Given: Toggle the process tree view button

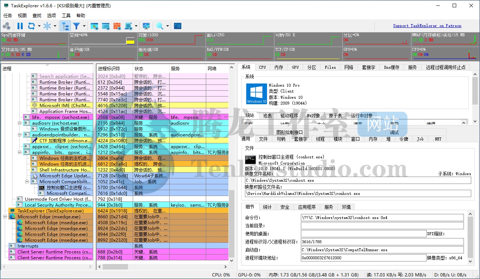Looking at the screenshot, I should (65, 26).
